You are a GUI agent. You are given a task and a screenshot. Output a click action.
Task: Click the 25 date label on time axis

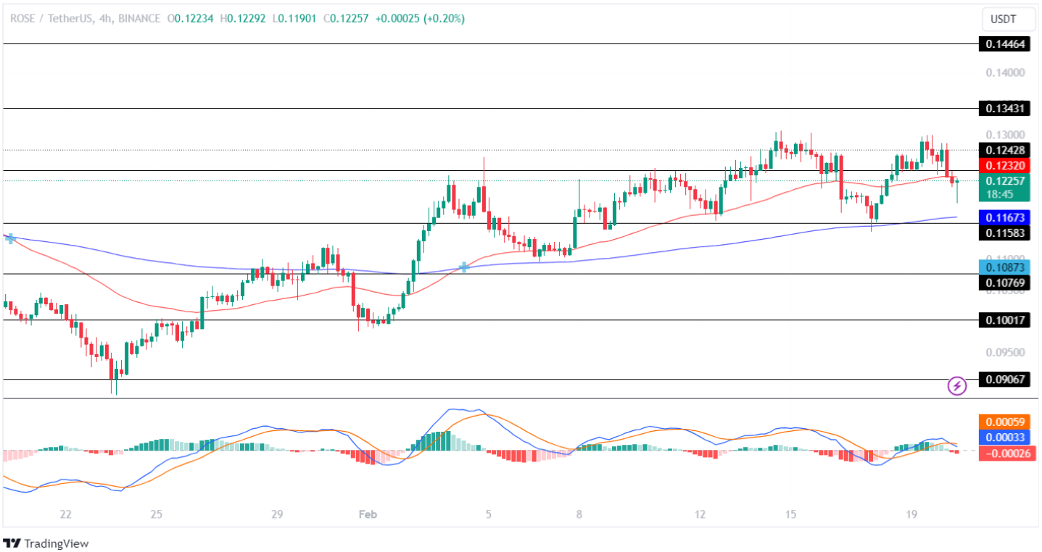pyautogui.click(x=157, y=514)
